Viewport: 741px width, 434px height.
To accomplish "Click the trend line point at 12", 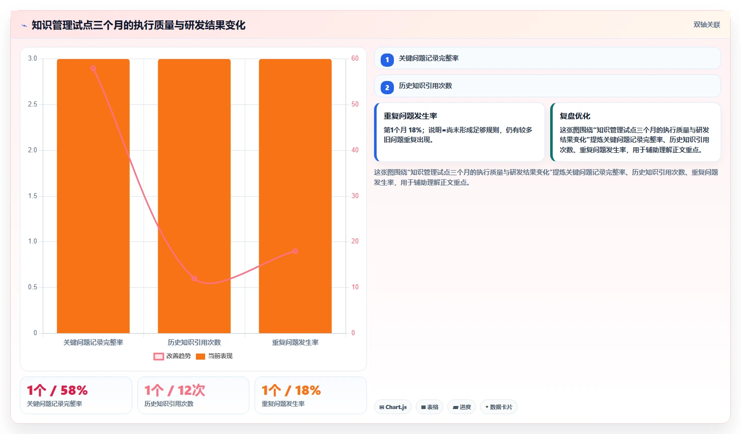I will click(x=194, y=278).
